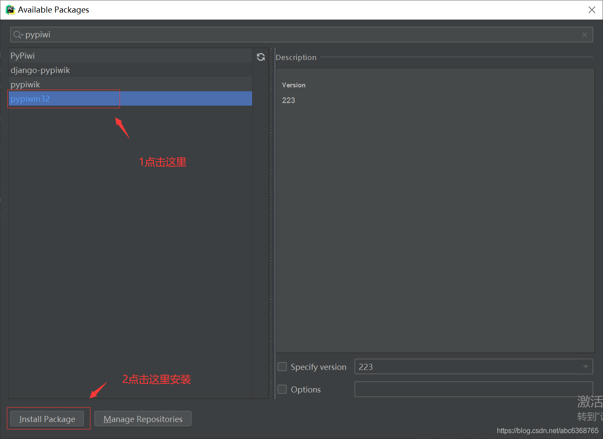
Task: Select the highlighted pypiwin32 package
Action: 30,99
